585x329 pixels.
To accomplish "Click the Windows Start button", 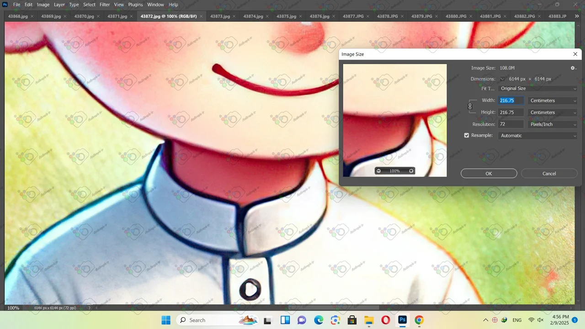I will point(166,320).
